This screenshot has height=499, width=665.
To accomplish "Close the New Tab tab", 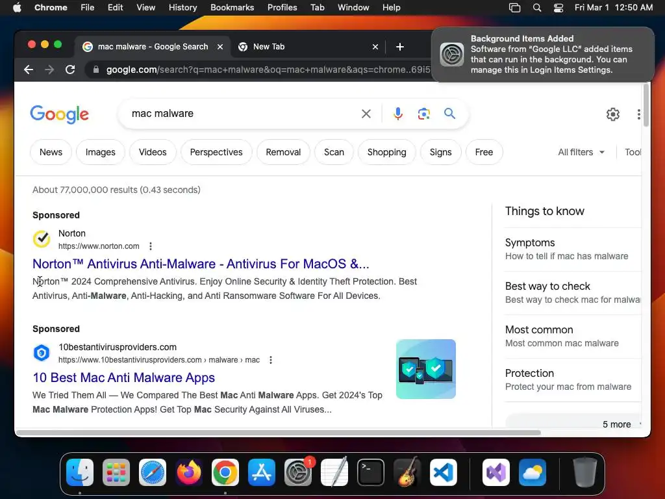I will click(375, 47).
